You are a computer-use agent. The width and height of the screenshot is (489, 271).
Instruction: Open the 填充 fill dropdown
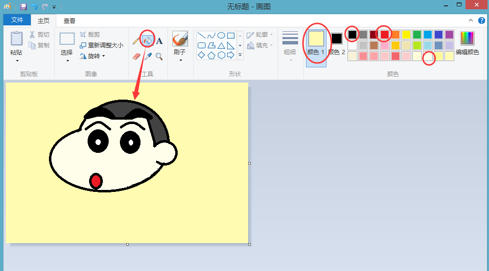click(x=260, y=45)
